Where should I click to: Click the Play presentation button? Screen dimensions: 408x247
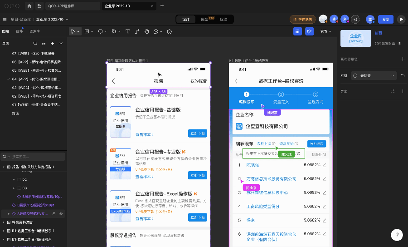(401, 19)
